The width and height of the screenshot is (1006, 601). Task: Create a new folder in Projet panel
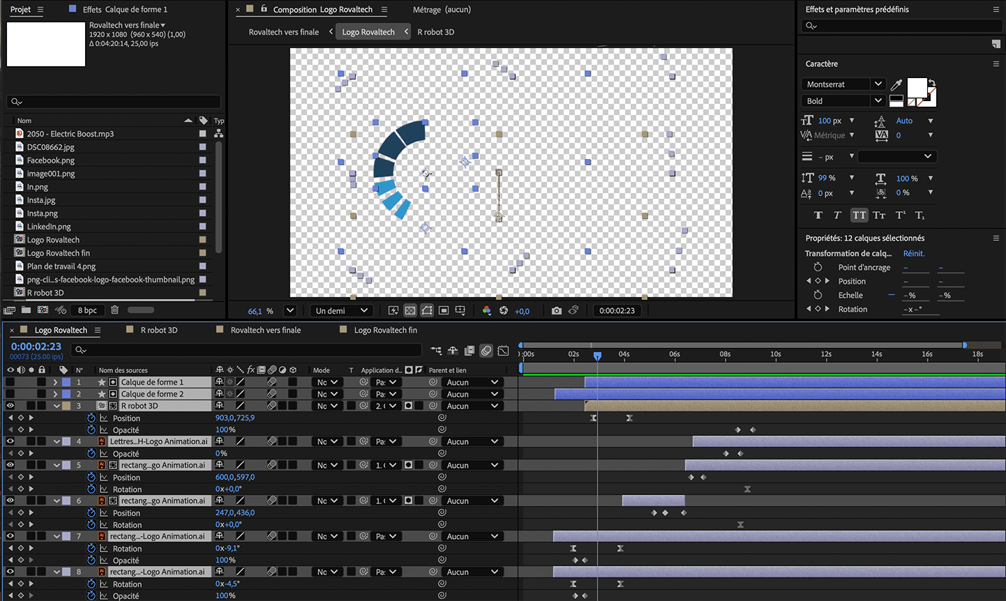click(x=26, y=310)
